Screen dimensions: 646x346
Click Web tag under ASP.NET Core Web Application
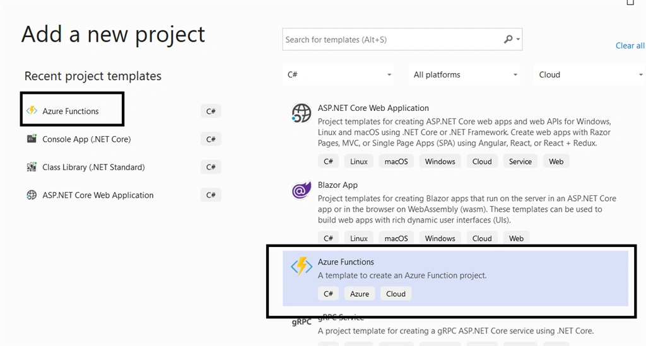[x=556, y=161]
